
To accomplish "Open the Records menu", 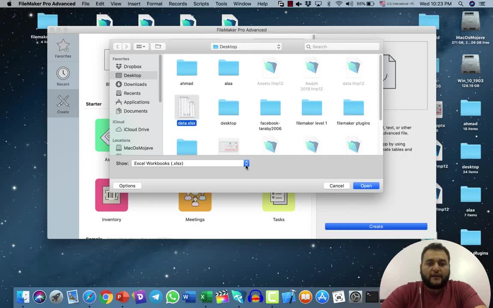I will coord(178,4).
